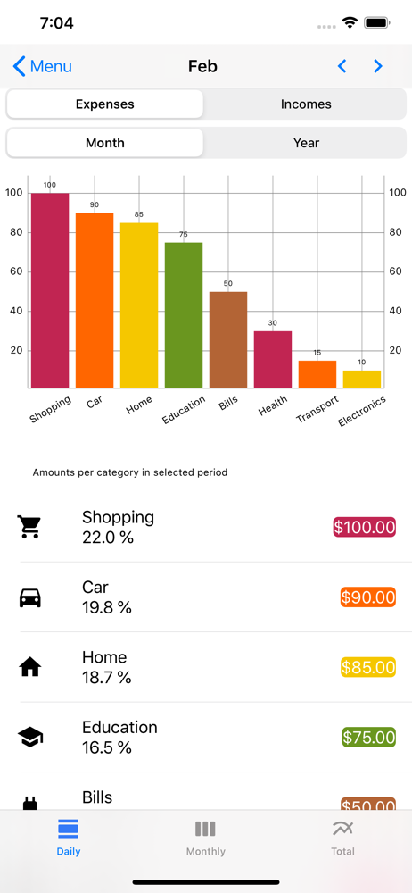Select the Month segment
Screen dimensions: 412x893
pos(104,143)
